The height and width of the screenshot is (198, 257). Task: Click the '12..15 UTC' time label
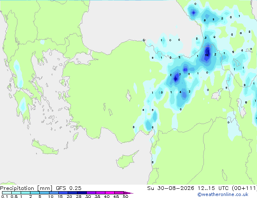(x=213, y=188)
